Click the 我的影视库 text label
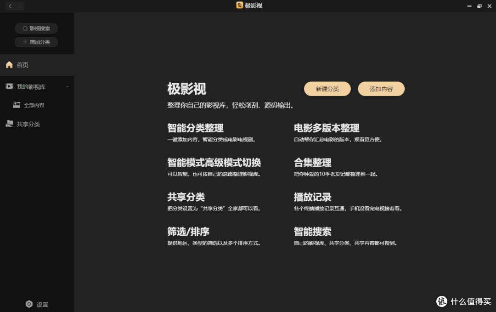 point(31,87)
